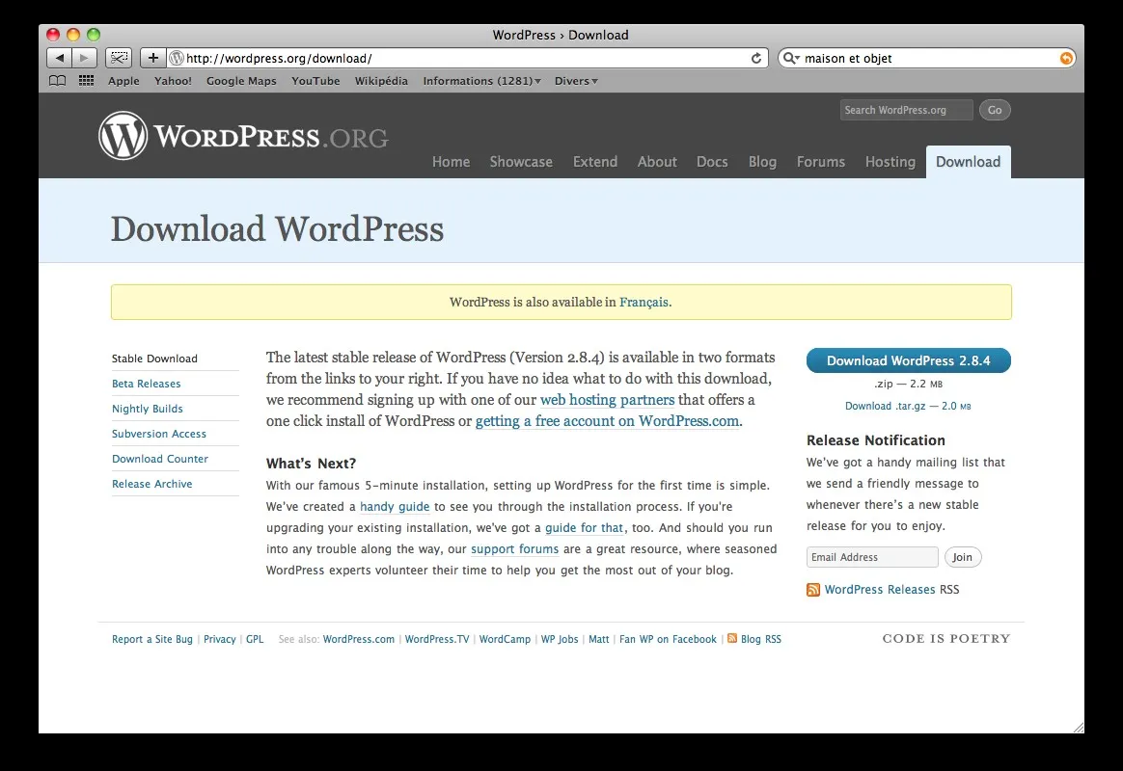Click the RSS icon beside Blog RSS
Viewport: 1123px width, 771px height.
pyautogui.click(x=732, y=638)
